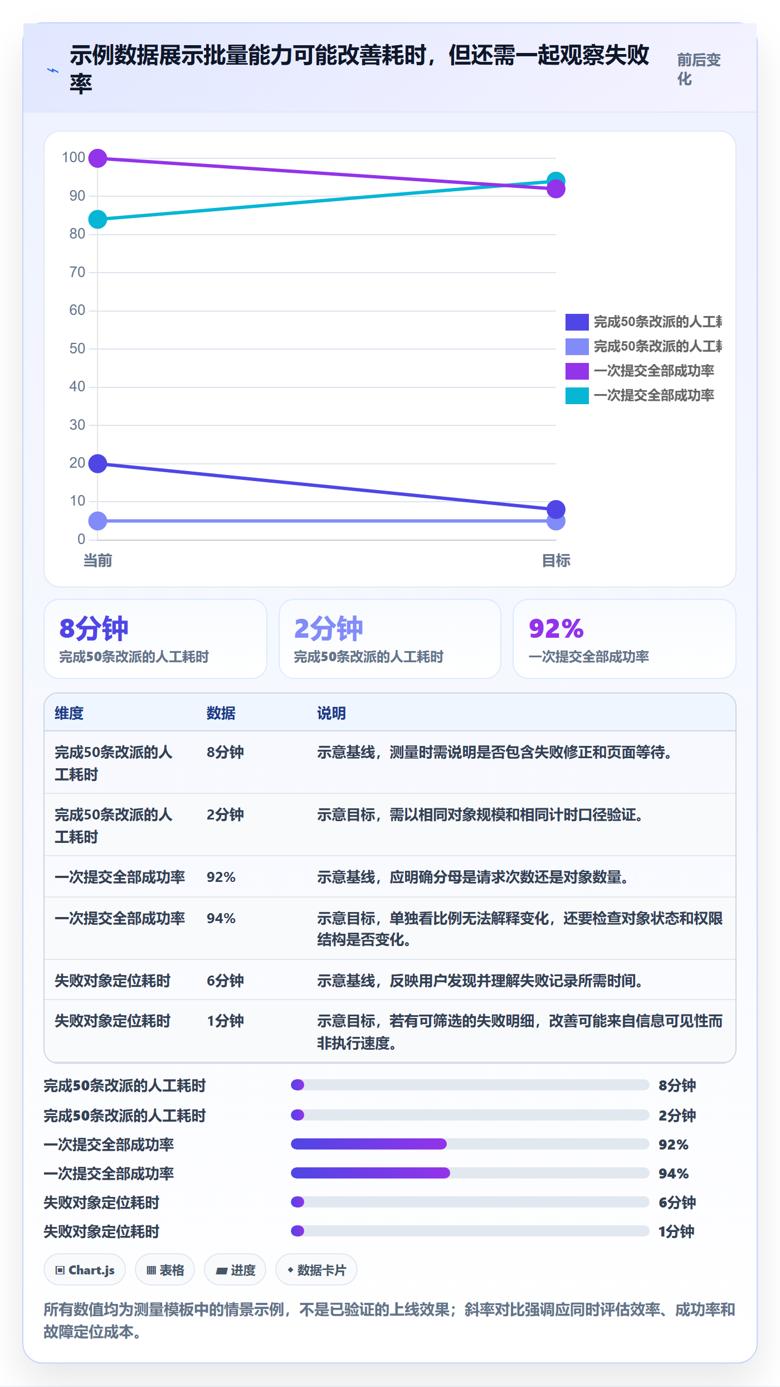Open the 2分钟 stat card
780x1387 pixels.
point(390,639)
